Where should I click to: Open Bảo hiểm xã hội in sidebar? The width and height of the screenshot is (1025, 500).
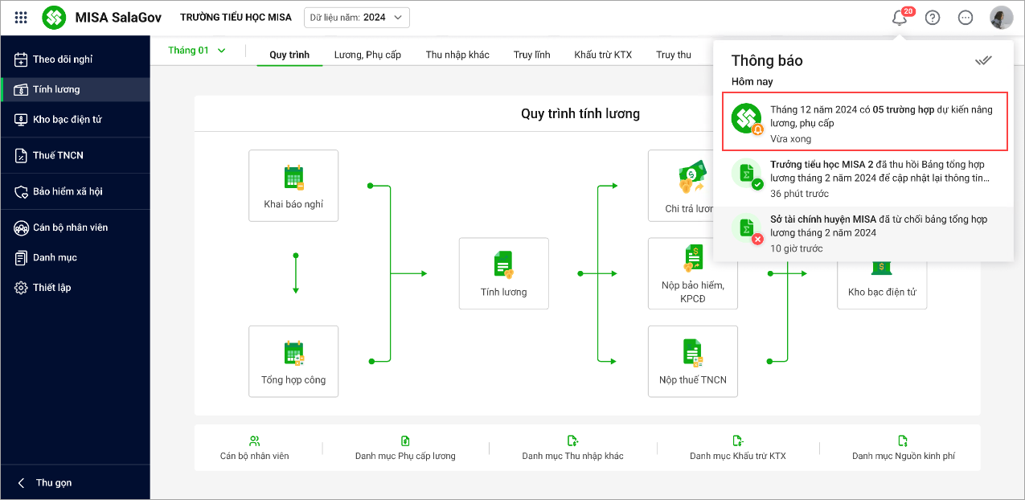68,192
